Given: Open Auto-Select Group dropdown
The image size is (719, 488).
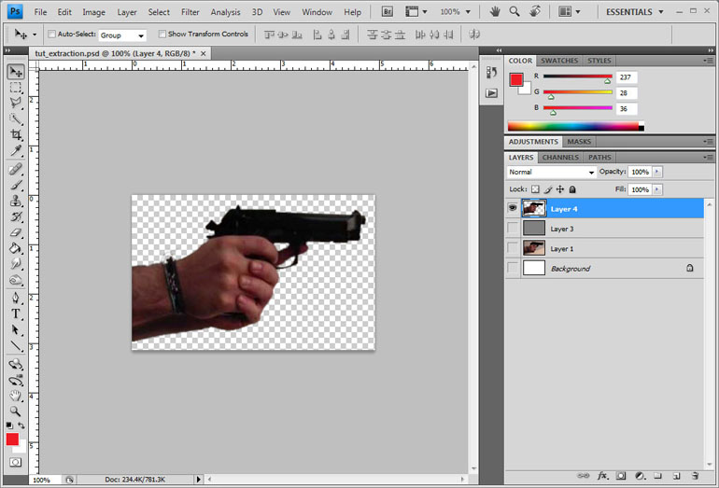Looking at the screenshot, I should point(122,35).
